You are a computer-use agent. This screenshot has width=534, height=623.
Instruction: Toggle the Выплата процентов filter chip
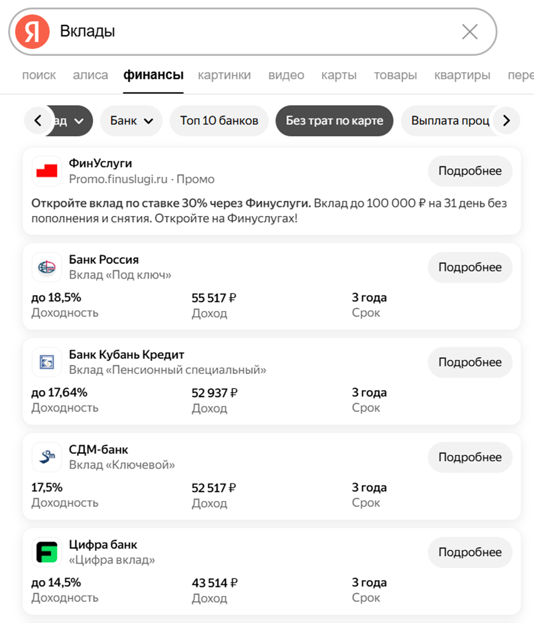pyautogui.click(x=450, y=121)
